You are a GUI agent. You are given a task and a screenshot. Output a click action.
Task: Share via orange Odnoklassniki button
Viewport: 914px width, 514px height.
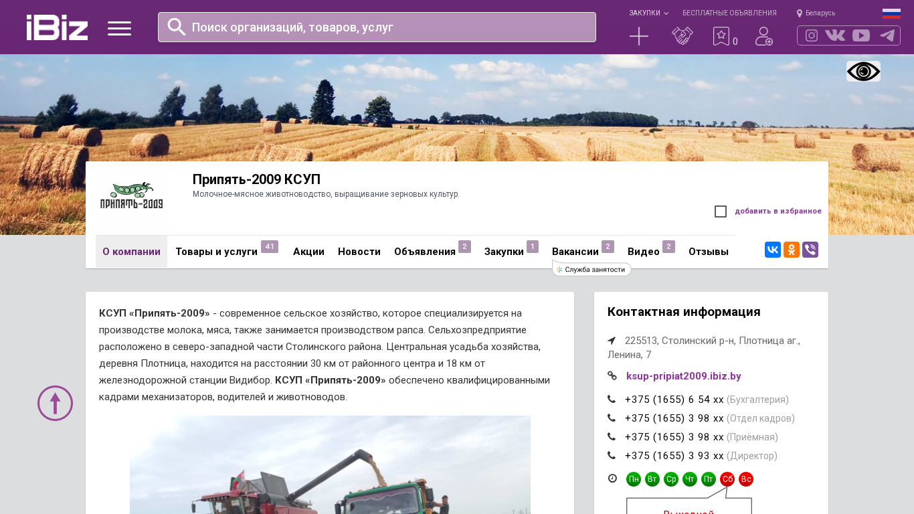[792, 250]
